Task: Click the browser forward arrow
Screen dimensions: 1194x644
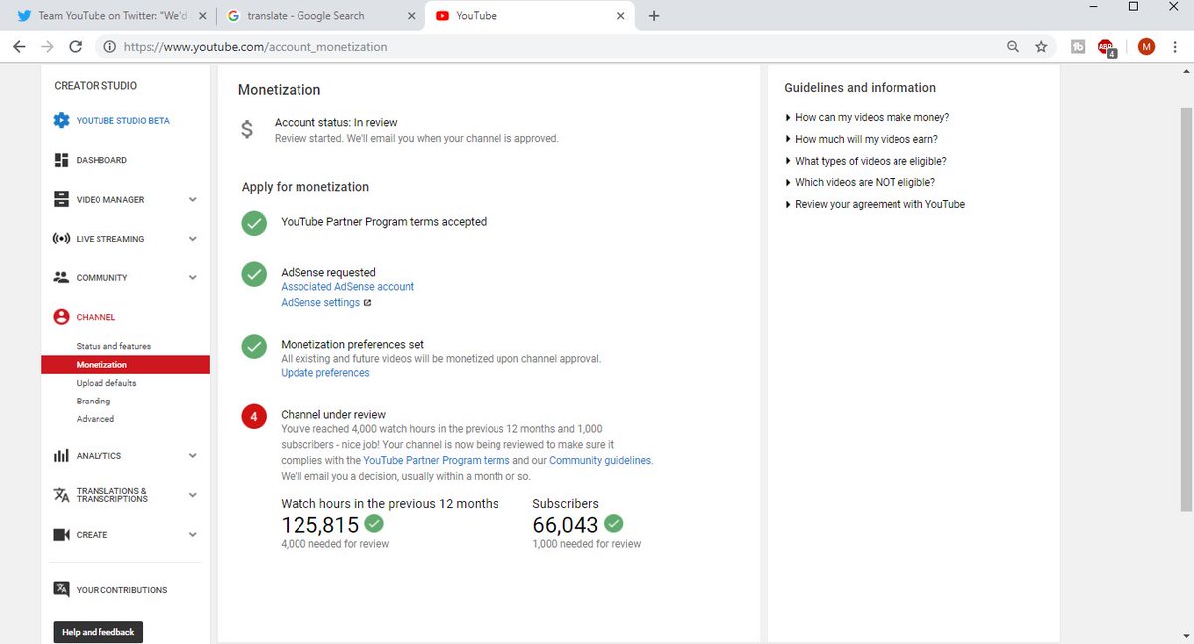Action: pyautogui.click(x=47, y=46)
